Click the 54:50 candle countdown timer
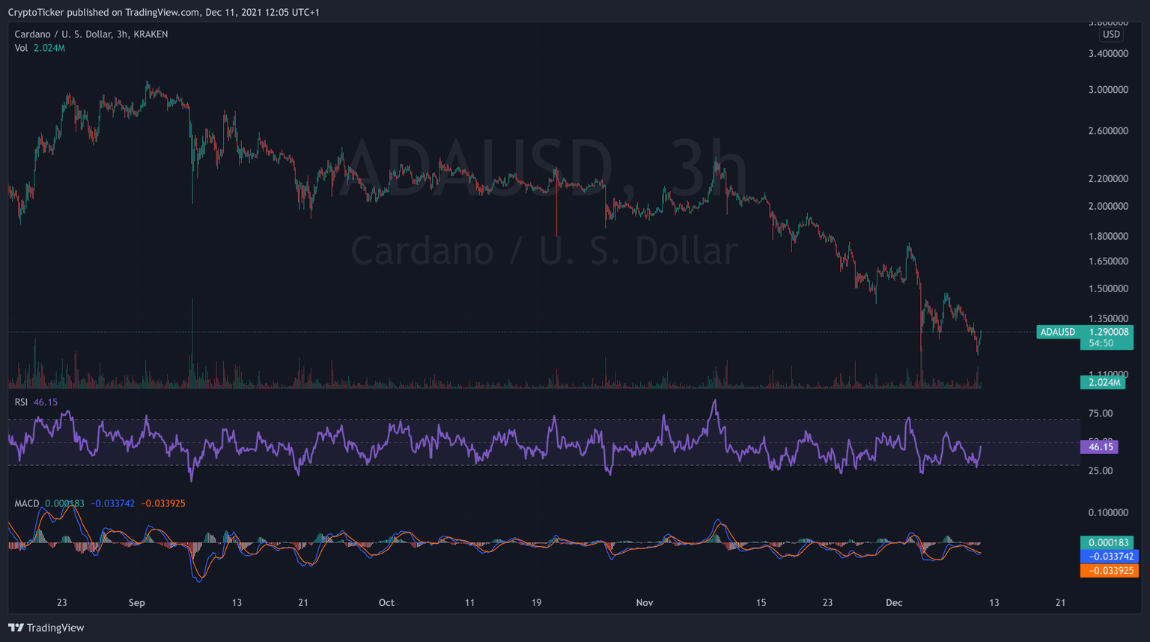The image size is (1150, 642). pos(1101,343)
